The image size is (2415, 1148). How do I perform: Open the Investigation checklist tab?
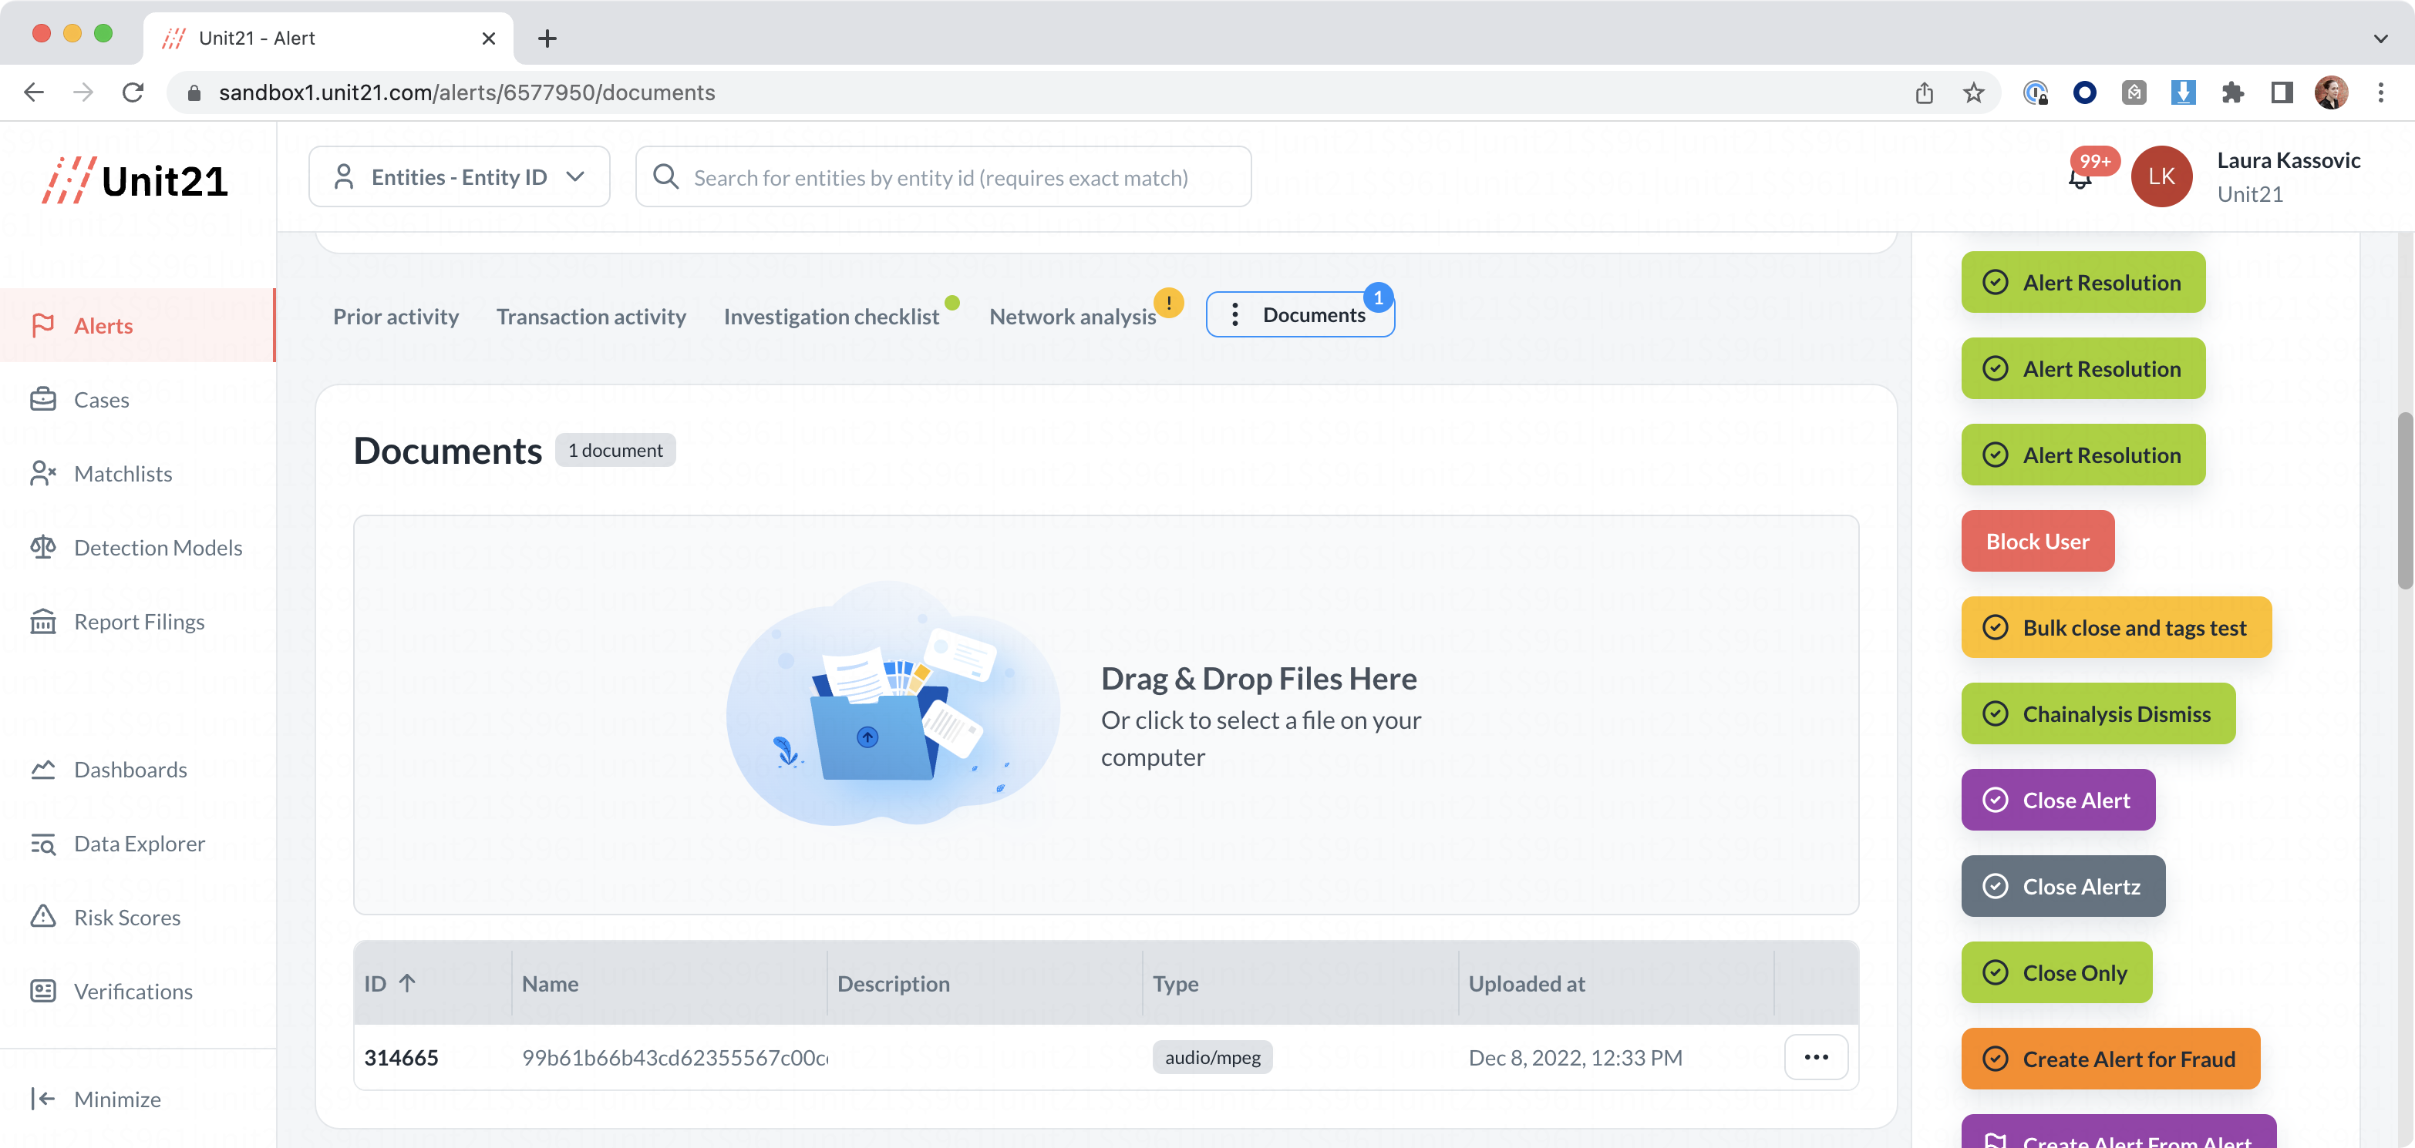[x=830, y=317]
